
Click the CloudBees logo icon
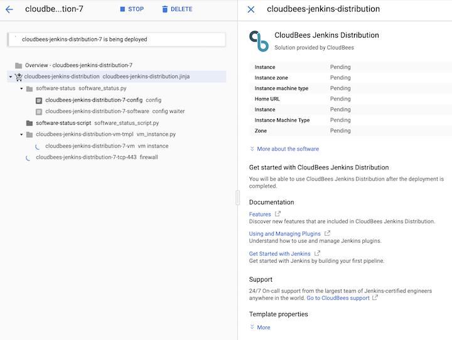pos(259,41)
